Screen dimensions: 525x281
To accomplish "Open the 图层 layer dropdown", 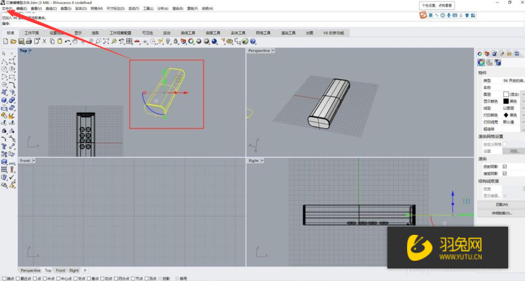I will click(x=523, y=94).
